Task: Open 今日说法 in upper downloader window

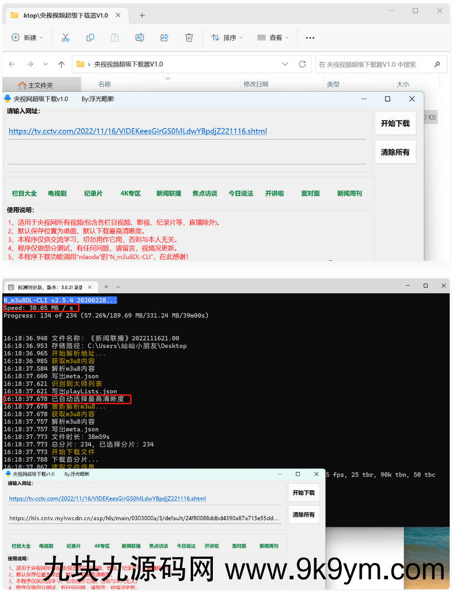Action: tap(241, 193)
